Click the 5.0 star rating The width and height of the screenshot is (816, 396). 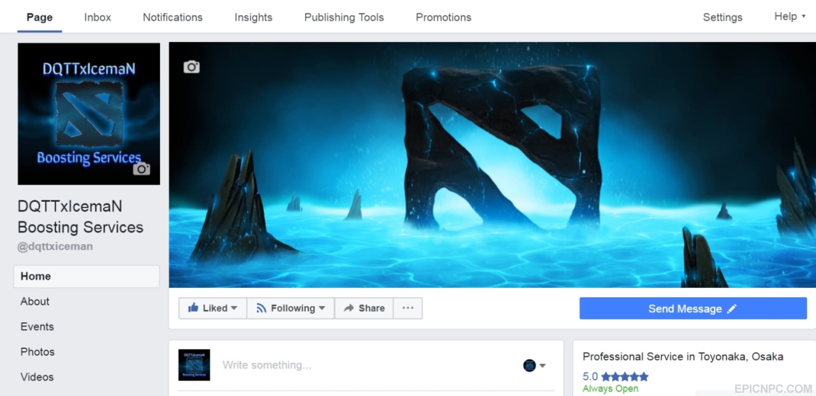[x=615, y=376]
